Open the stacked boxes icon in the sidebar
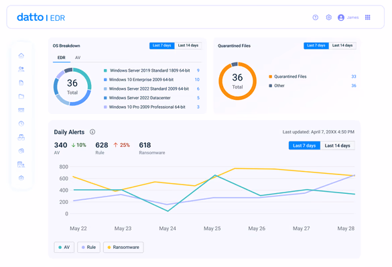The width and height of the screenshot is (392, 267). point(21,137)
